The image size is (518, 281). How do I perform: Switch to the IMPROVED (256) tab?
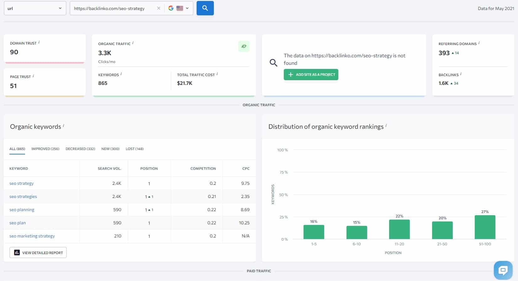click(45, 149)
